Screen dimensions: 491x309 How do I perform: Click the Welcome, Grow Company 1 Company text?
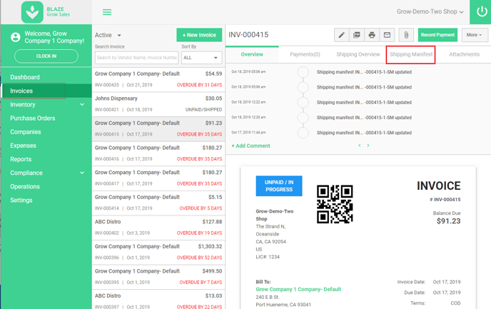coord(54,37)
